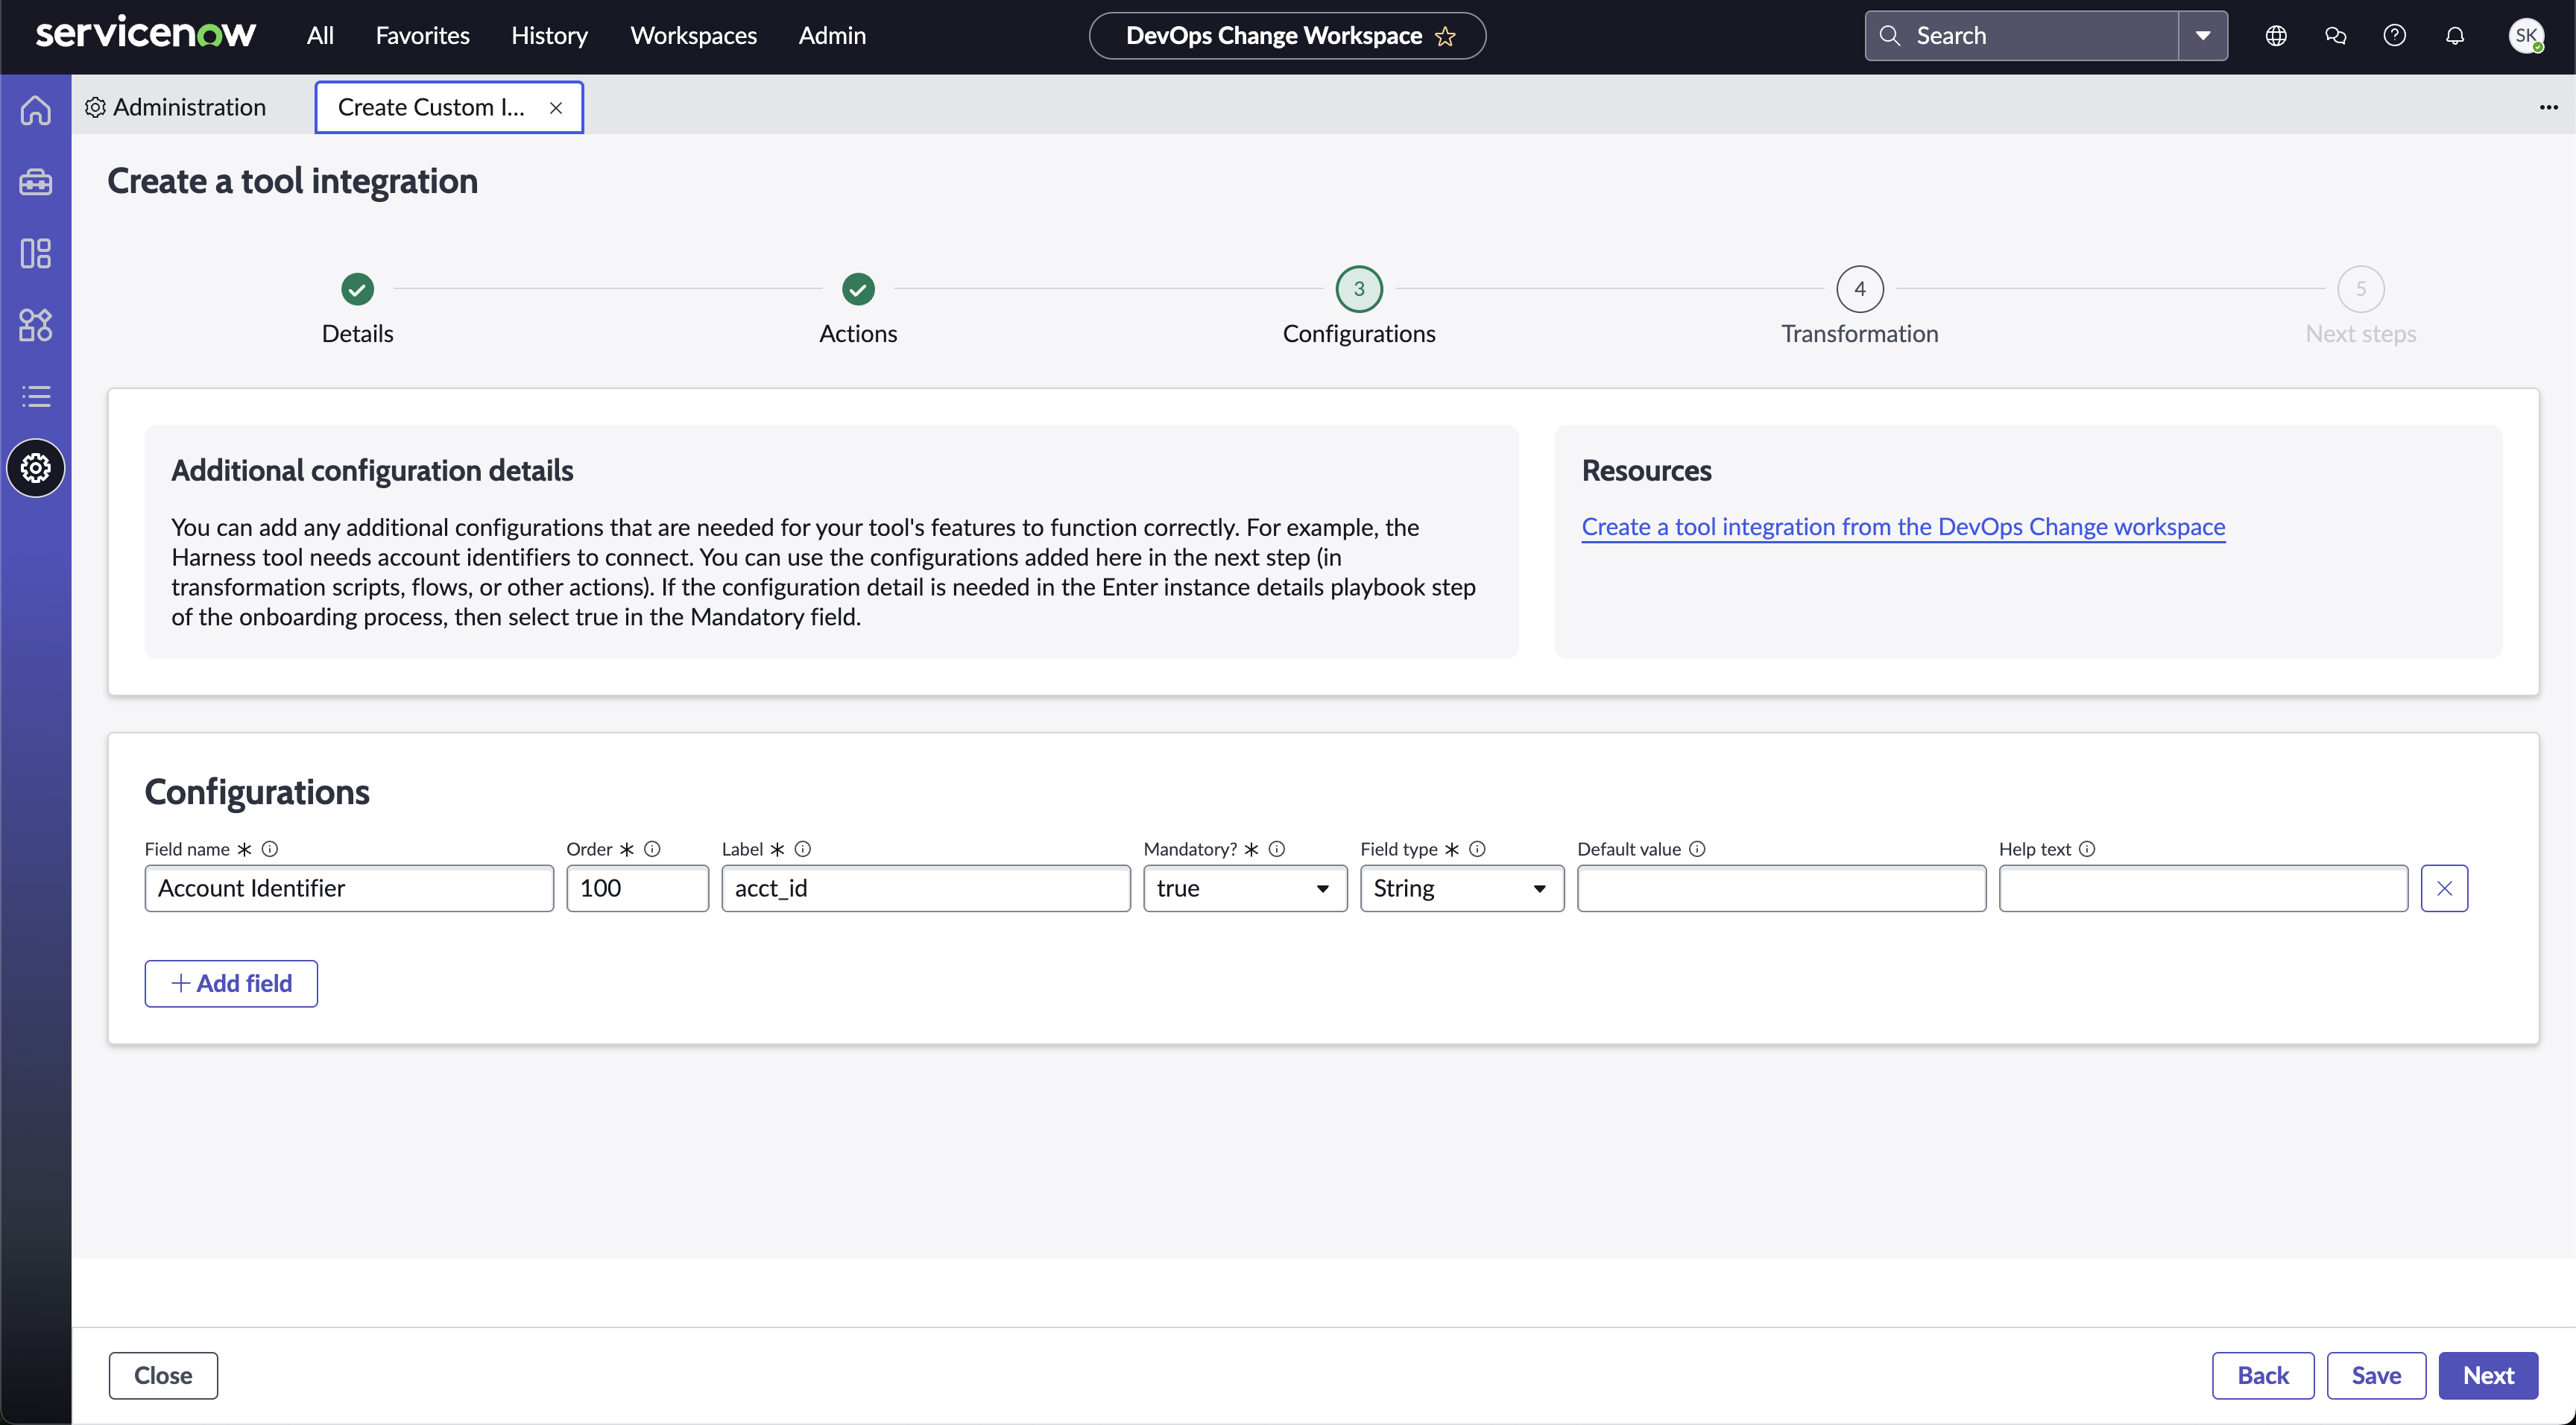Open the toolbox icon in the sidebar

coord(36,182)
